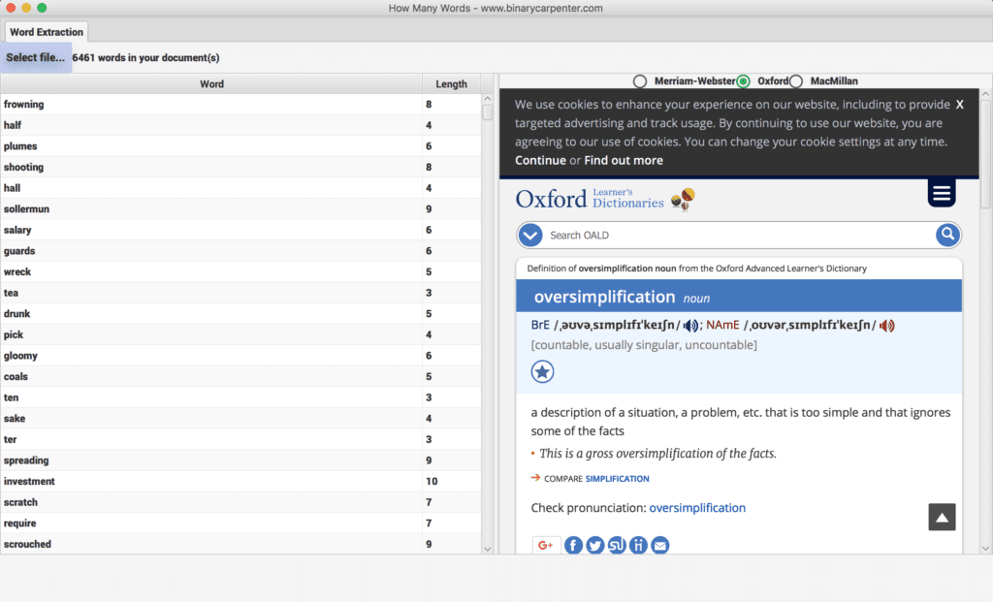Expand the search options dropdown chevron

530,235
